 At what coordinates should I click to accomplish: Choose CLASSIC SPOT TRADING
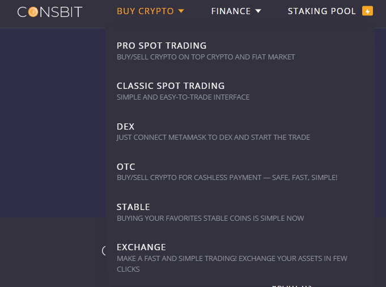pyautogui.click(x=171, y=86)
